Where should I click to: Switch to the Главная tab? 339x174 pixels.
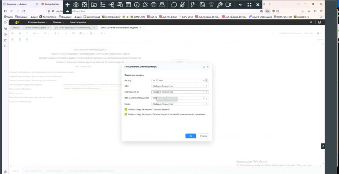click(15, 28)
